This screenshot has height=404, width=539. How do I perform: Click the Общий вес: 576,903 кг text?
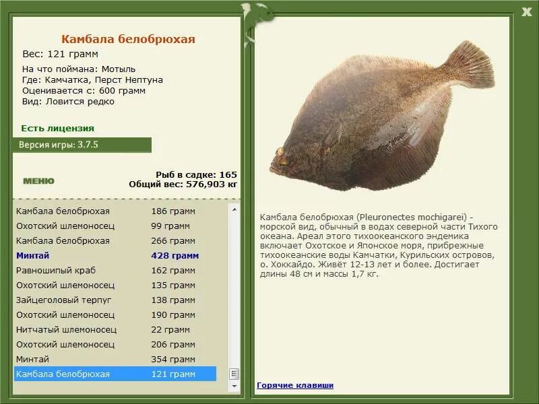click(x=183, y=184)
